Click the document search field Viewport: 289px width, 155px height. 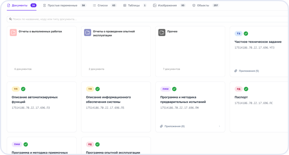coord(148,19)
